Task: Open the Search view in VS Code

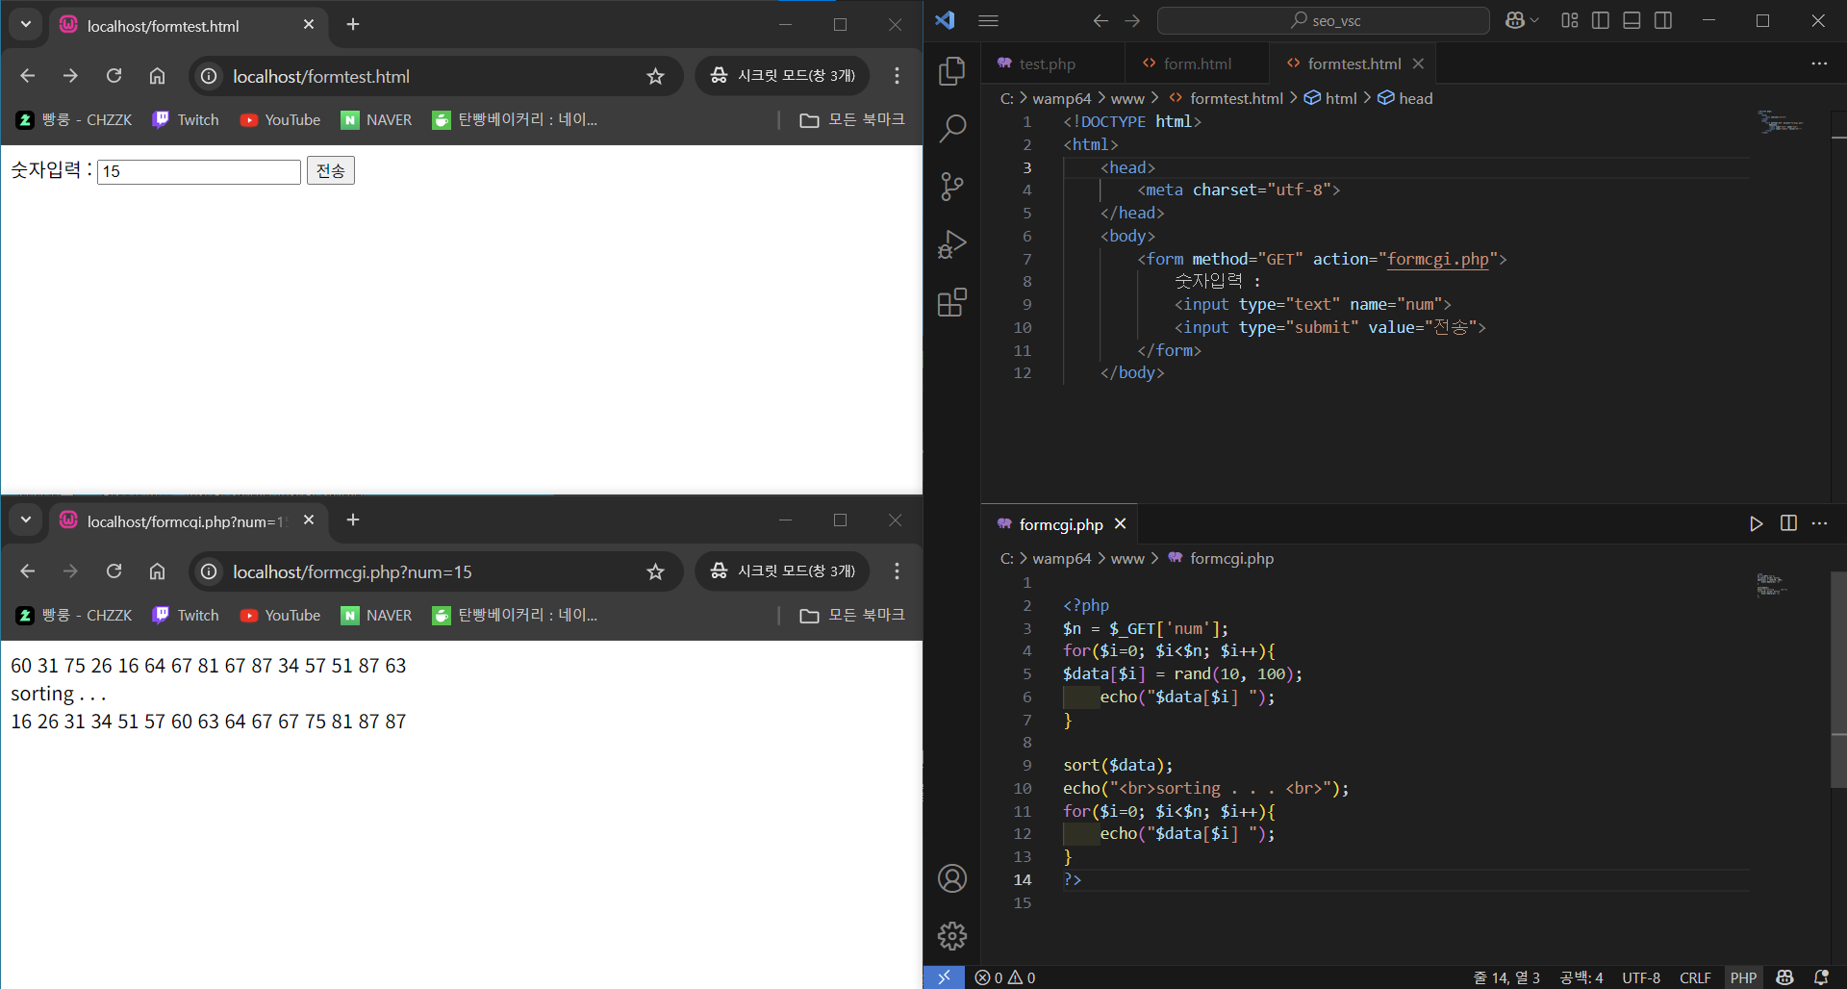Action: [x=951, y=128]
